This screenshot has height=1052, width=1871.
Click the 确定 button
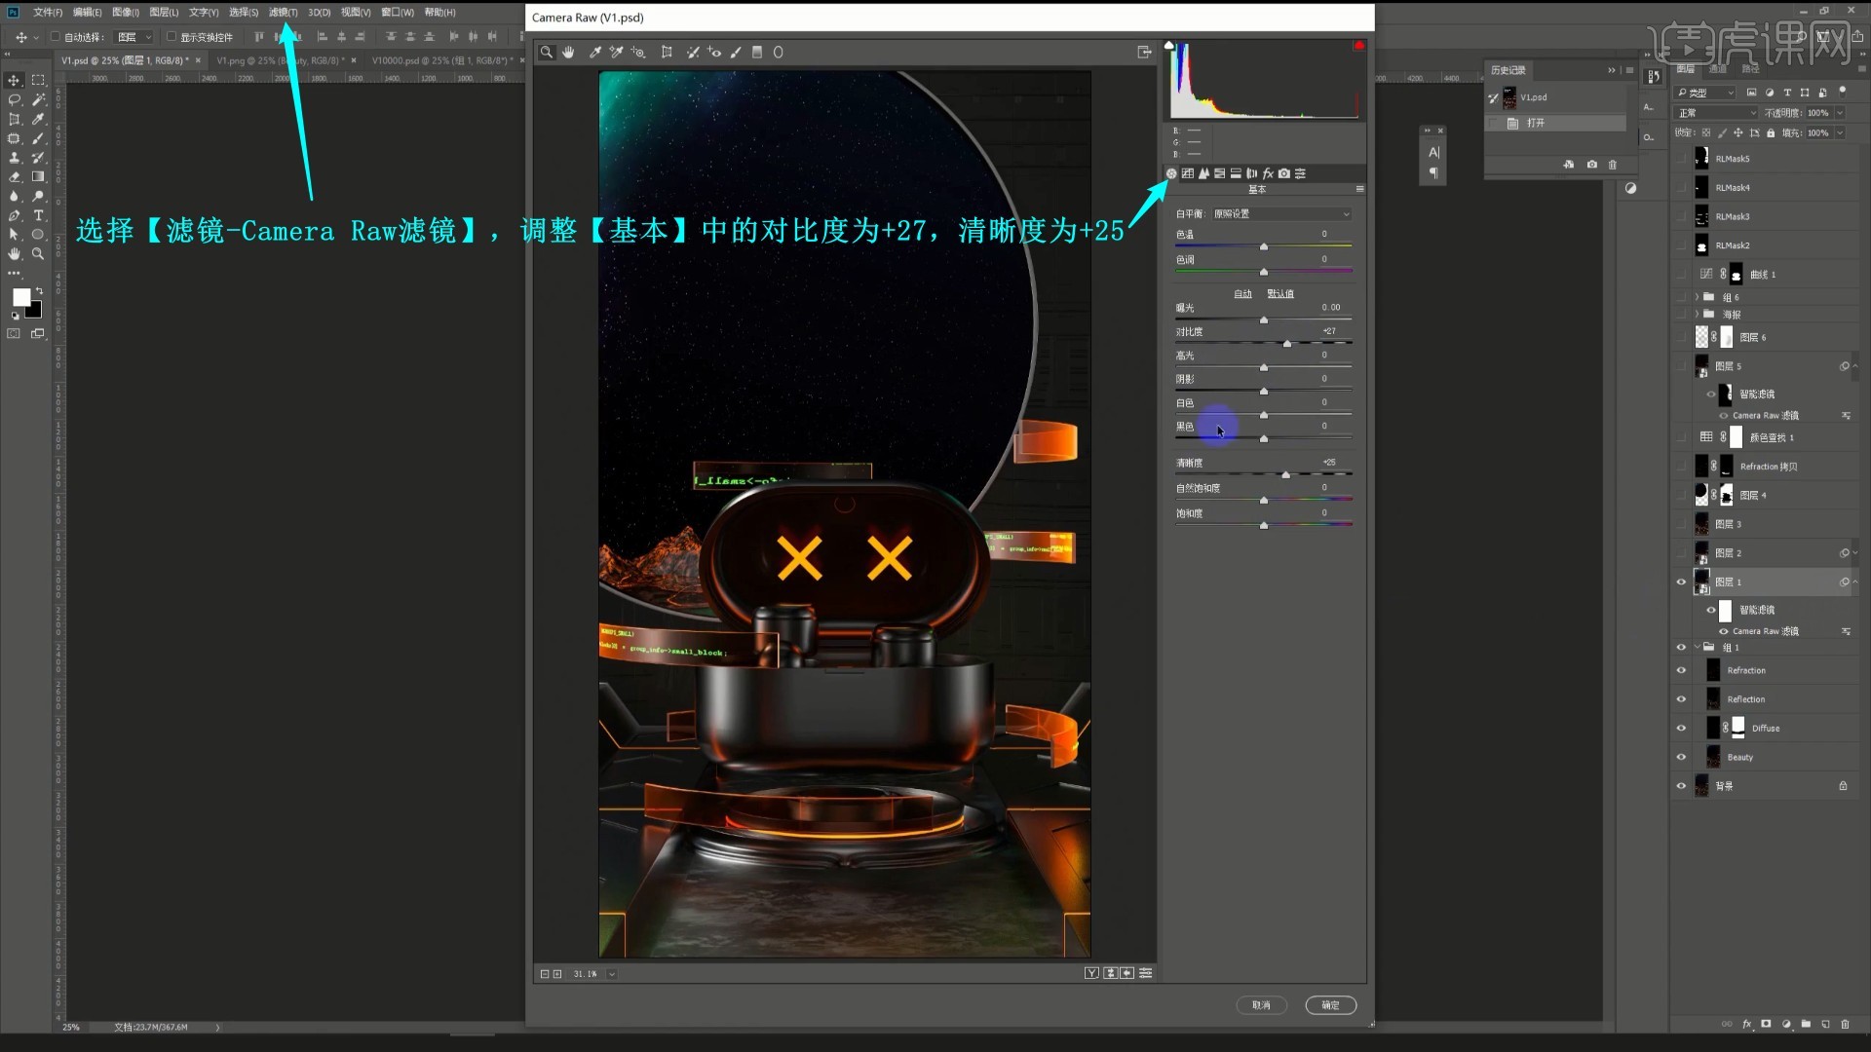click(1330, 1005)
